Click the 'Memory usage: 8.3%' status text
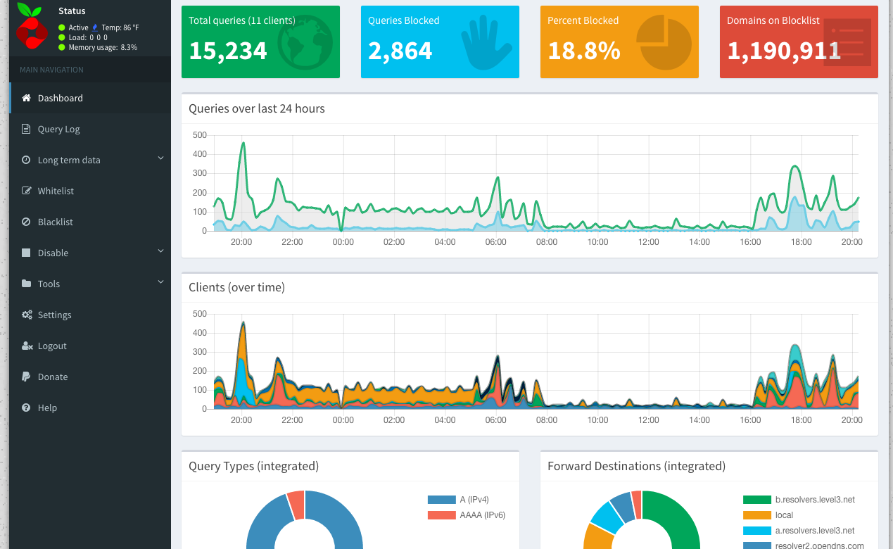Screen dimensions: 893x549 [x=103, y=47]
